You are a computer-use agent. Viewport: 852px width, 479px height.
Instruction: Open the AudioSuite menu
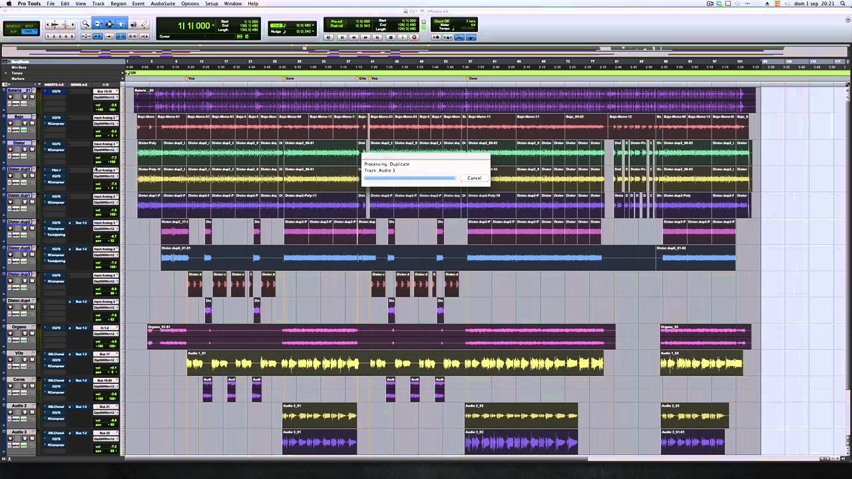click(x=163, y=4)
